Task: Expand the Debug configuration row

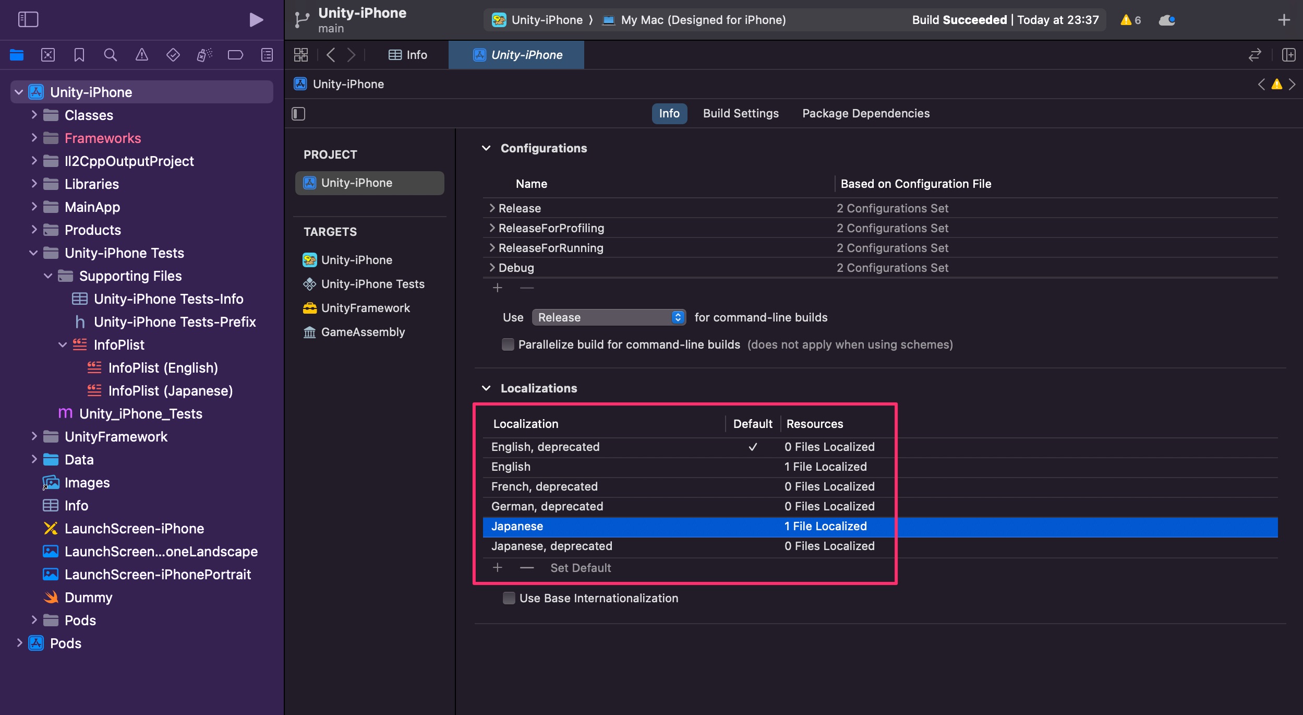Action: coord(491,268)
